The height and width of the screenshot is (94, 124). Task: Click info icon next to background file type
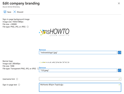(28, 27)
